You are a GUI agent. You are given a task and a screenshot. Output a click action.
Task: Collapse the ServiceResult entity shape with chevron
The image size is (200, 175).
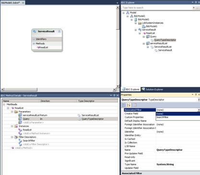pyautogui.click(x=59, y=31)
